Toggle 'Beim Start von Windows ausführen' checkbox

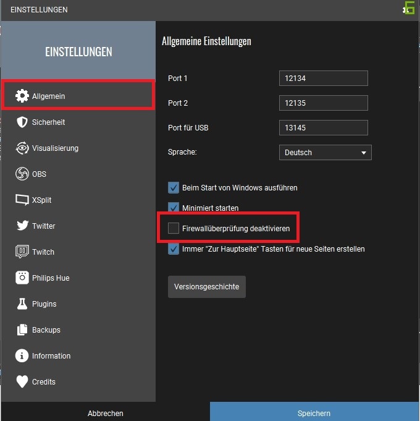[174, 187]
